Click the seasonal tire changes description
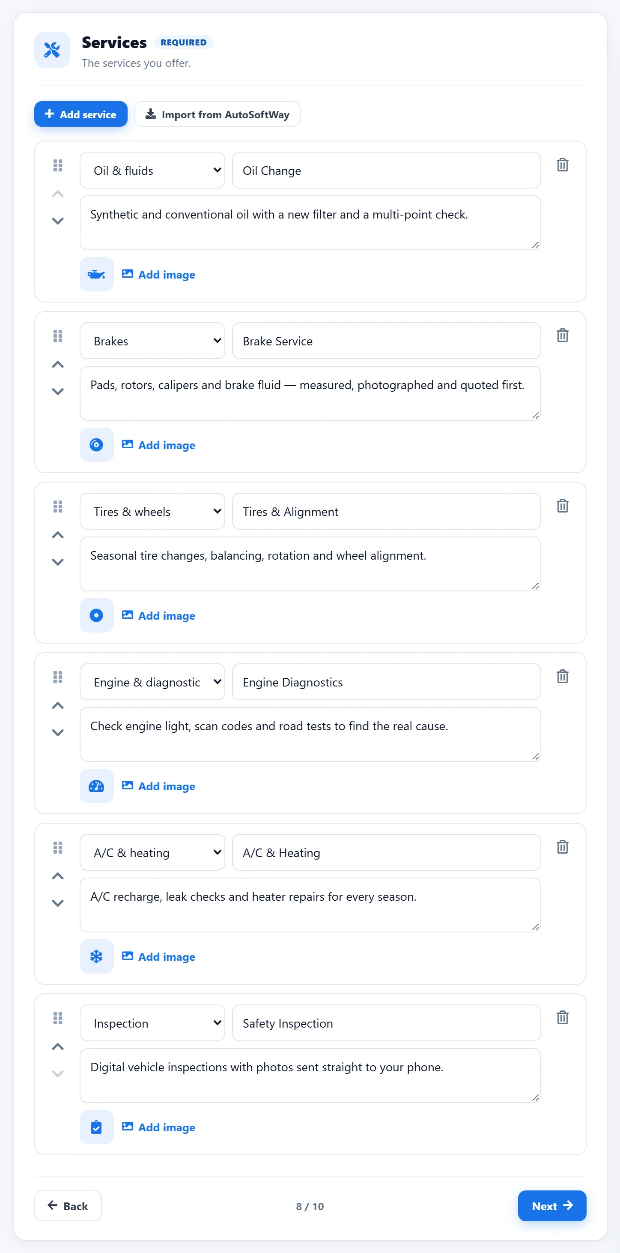 pos(310,564)
